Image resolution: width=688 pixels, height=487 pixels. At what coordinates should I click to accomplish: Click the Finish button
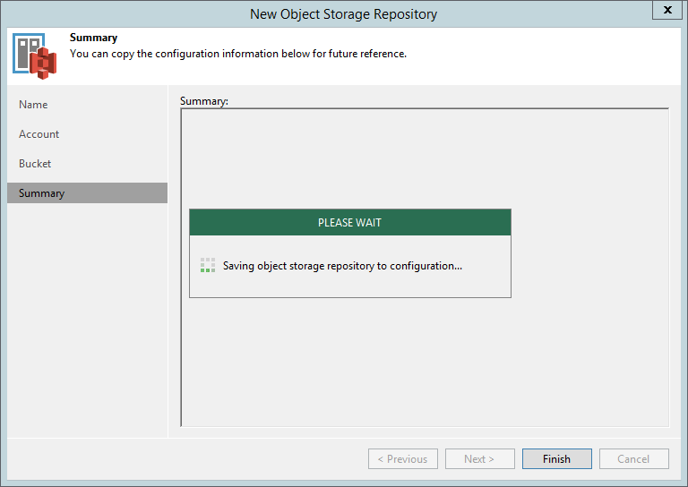point(557,458)
